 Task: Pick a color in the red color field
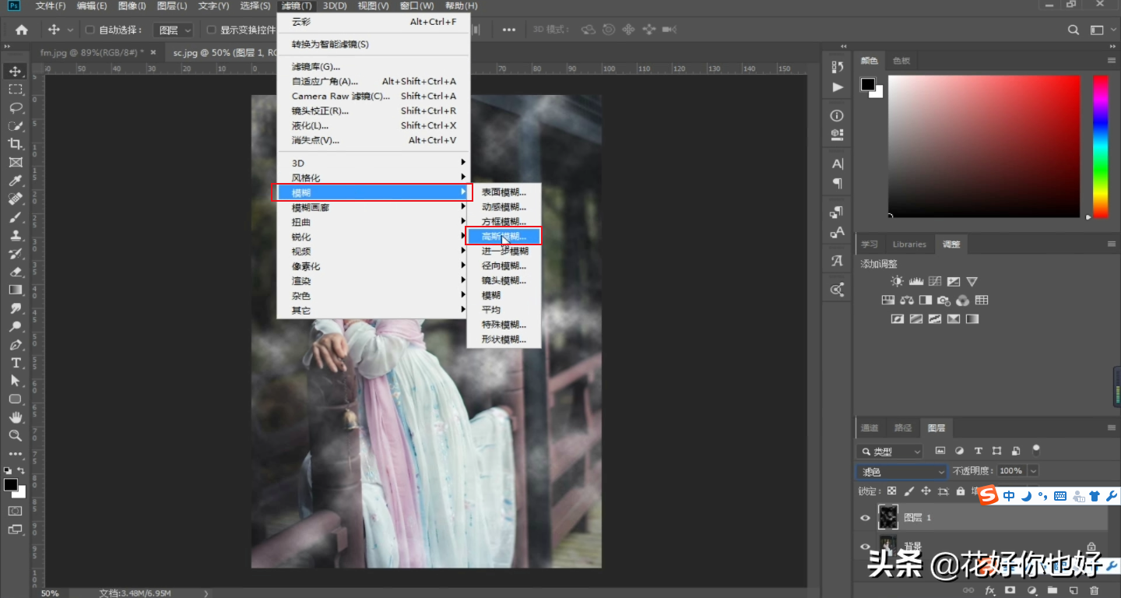pos(984,146)
